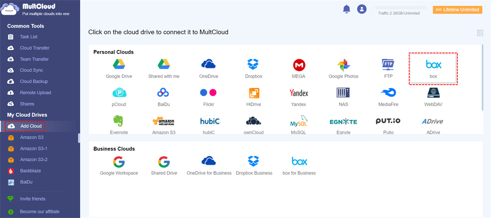
Task: Click the Lifetime Unlimited button
Action: (457, 10)
